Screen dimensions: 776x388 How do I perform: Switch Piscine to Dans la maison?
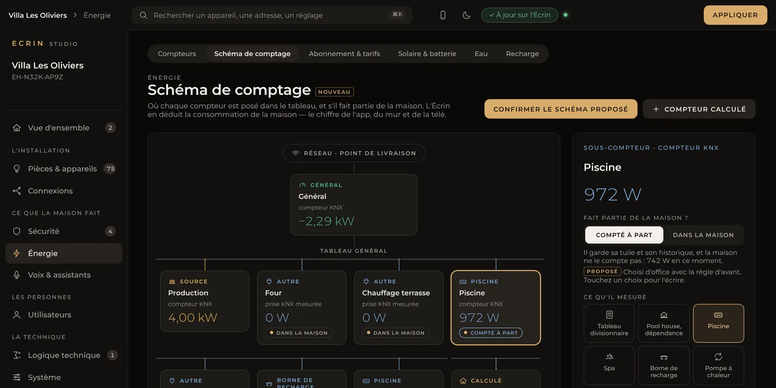pos(703,235)
